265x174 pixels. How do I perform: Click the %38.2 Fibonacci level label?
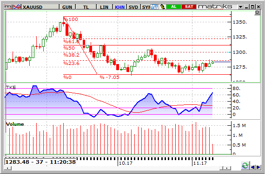71,55
